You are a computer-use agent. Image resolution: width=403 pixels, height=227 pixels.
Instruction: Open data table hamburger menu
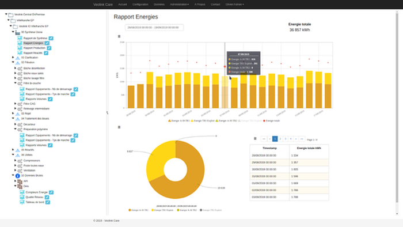coord(255,139)
